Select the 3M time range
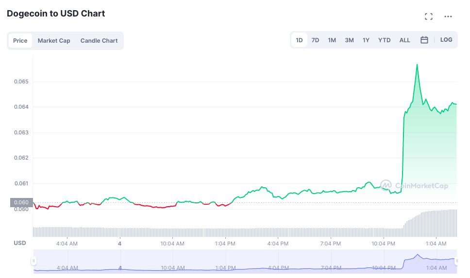This screenshot has height=278, width=470. [349, 40]
